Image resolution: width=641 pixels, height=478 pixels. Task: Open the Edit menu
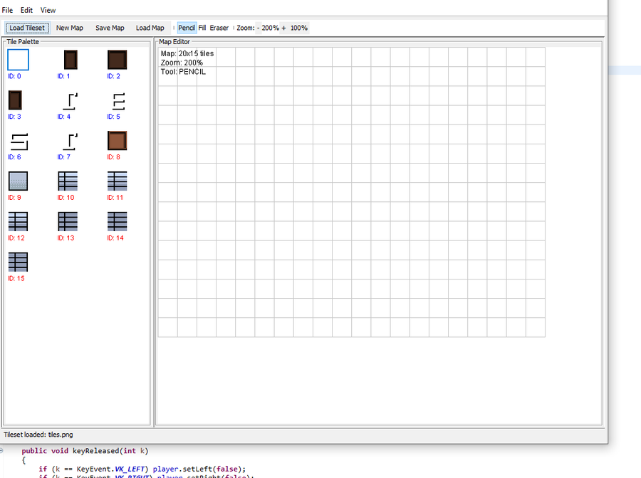pyautogui.click(x=26, y=10)
